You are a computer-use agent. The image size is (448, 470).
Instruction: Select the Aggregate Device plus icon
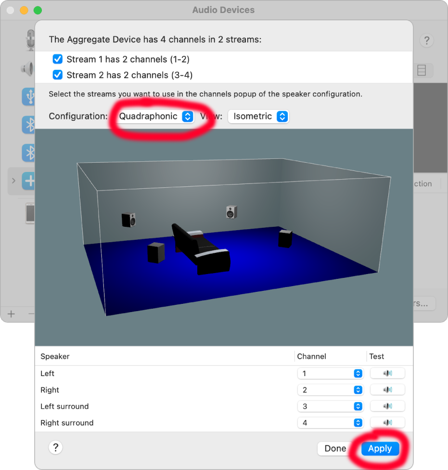pos(28,181)
